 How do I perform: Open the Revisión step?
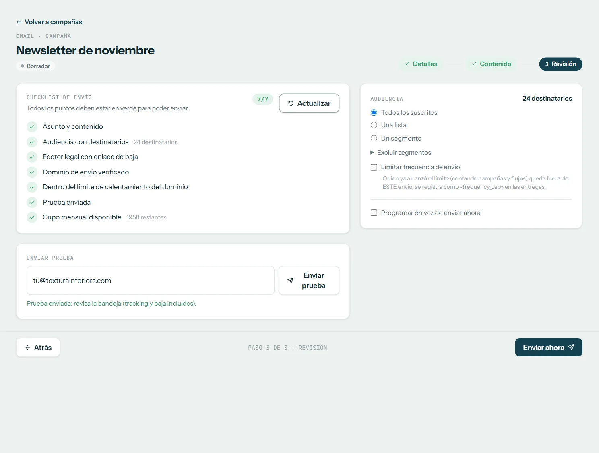pos(561,64)
